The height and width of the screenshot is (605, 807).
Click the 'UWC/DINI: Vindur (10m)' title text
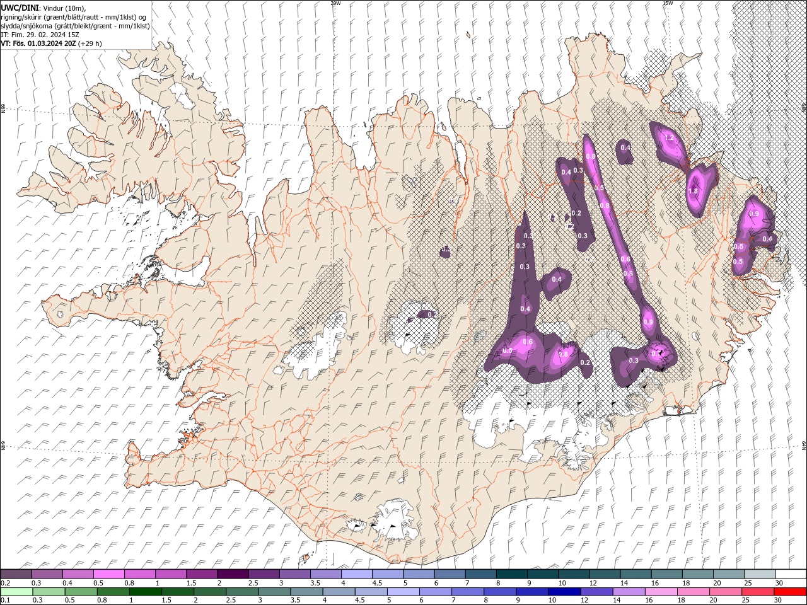click(44, 7)
